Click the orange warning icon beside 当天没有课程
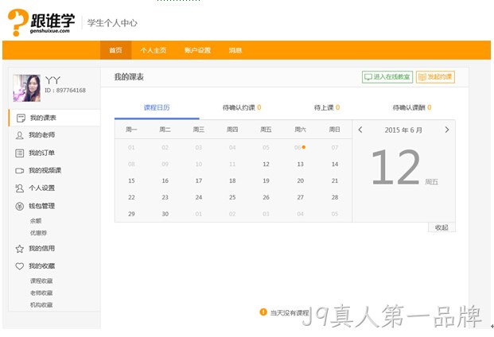Viewport: 494px width, 337px height. (x=263, y=312)
